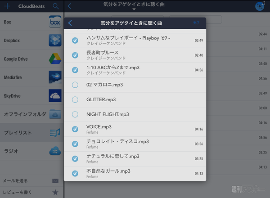Viewport: 270px width, 198px height.
Task: Tap the GLITTER.mp3 file name
Action: [x=101, y=99]
